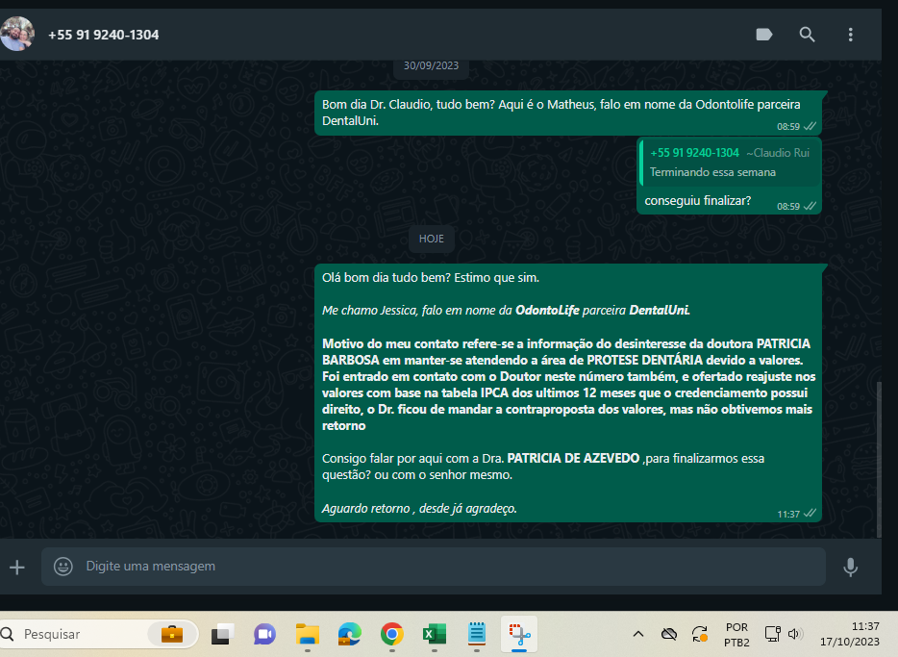Open the contact's profile picture
The width and height of the screenshot is (898, 657).
pos(16,35)
